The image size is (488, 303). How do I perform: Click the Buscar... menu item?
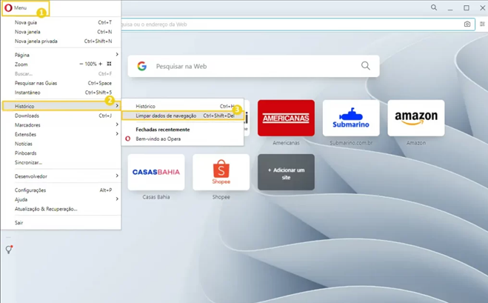coord(61,74)
